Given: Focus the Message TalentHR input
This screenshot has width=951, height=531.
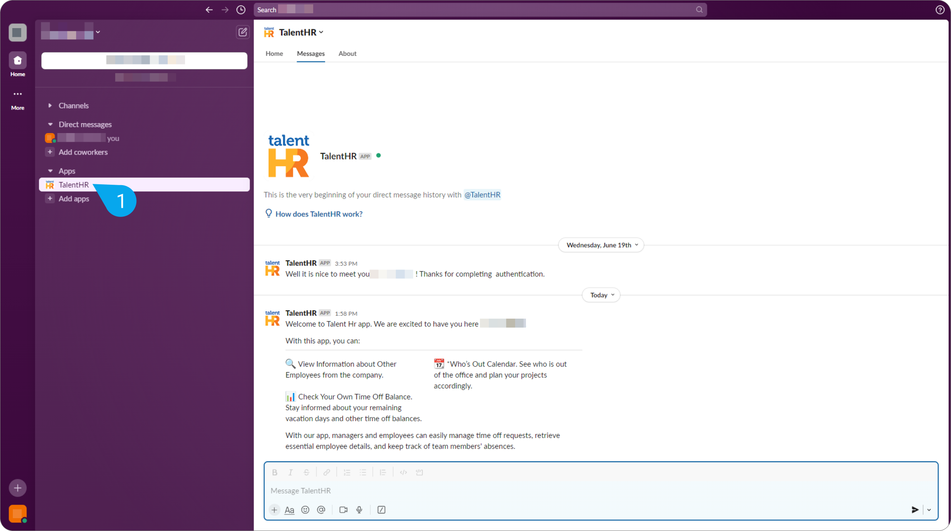Looking at the screenshot, I should pos(601,491).
